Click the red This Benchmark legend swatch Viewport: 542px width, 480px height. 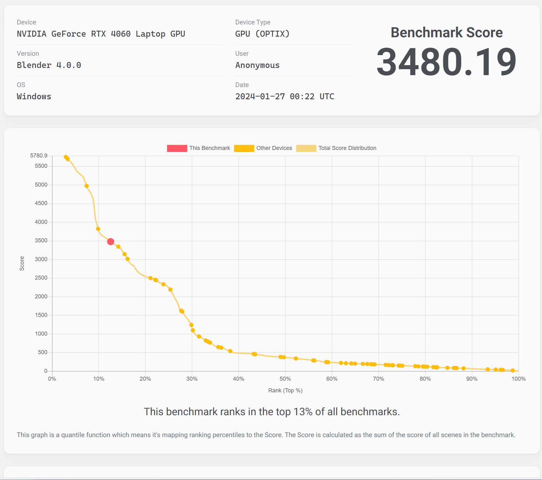177,148
